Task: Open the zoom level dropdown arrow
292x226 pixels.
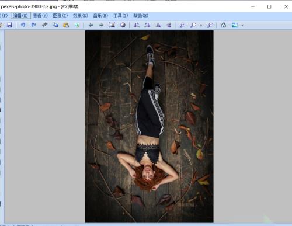Action: [x=201, y=25]
